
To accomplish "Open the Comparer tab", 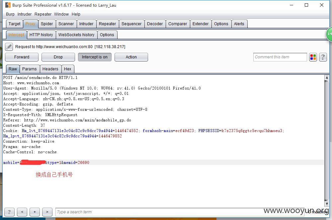I will 178,24.
